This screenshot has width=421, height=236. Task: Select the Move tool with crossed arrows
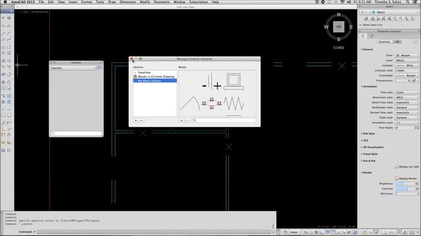coord(3,82)
